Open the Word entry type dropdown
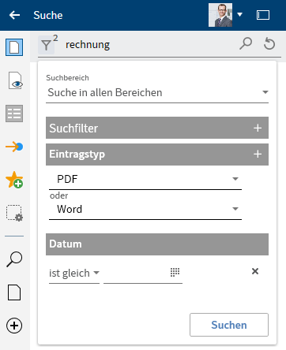The height and width of the screenshot is (350, 286). (x=145, y=209)
